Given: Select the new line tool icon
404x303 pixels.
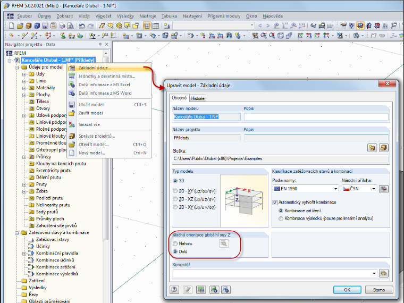Looking at the screenshot, I should coord(25,35).
